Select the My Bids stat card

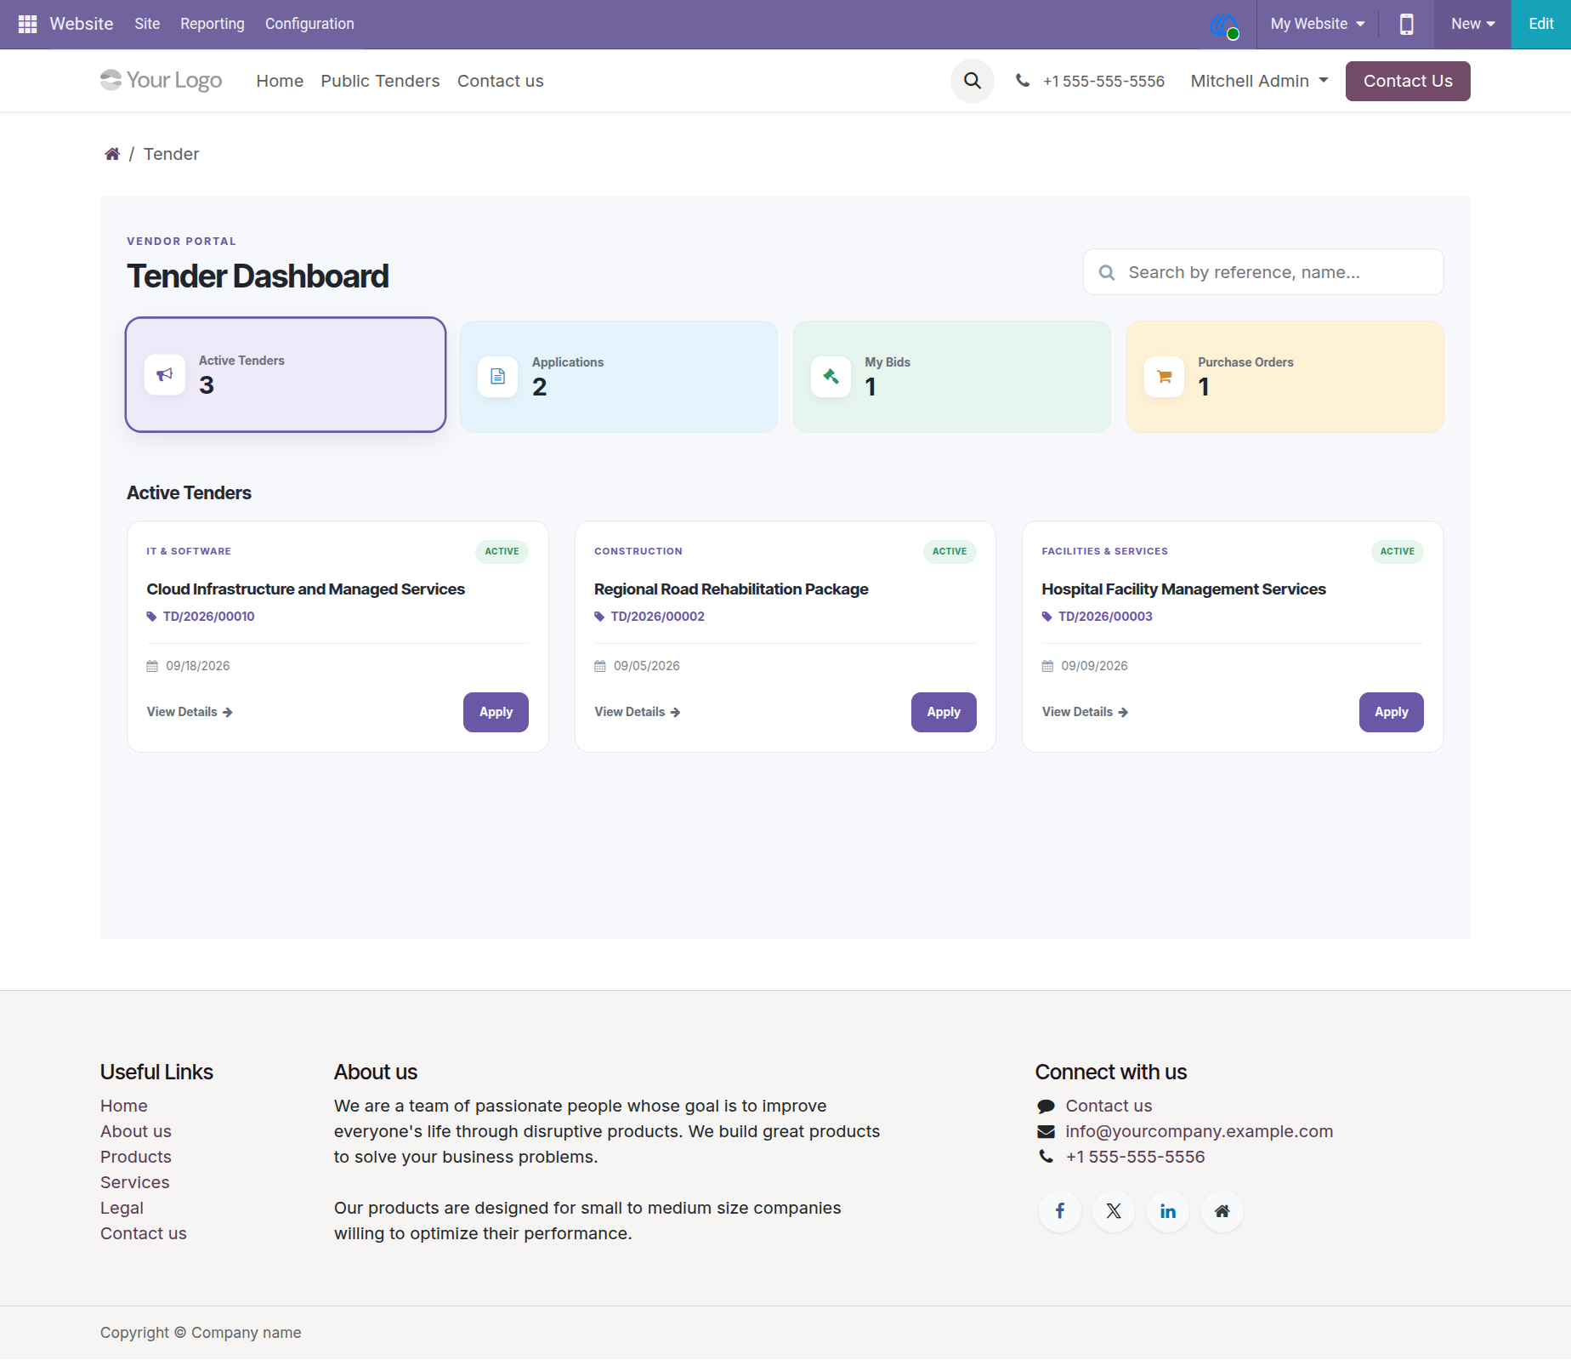coord(952,376)
